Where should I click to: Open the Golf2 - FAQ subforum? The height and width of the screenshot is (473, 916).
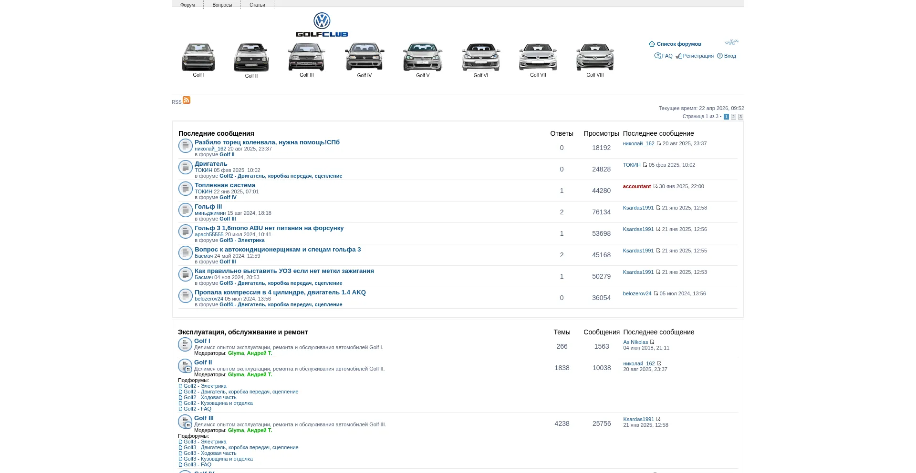click(x=198, y=409)
